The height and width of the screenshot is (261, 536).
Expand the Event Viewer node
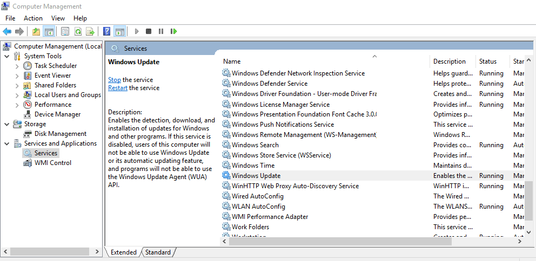17,75
